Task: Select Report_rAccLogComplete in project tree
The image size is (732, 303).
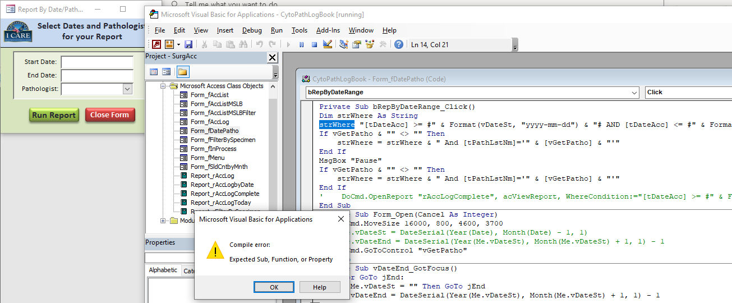Action: pyautogui.click(x=224, y=194)
